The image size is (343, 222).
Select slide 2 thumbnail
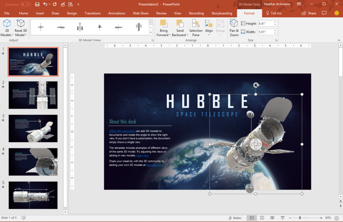pyautogui.click(x=33, y=95)
